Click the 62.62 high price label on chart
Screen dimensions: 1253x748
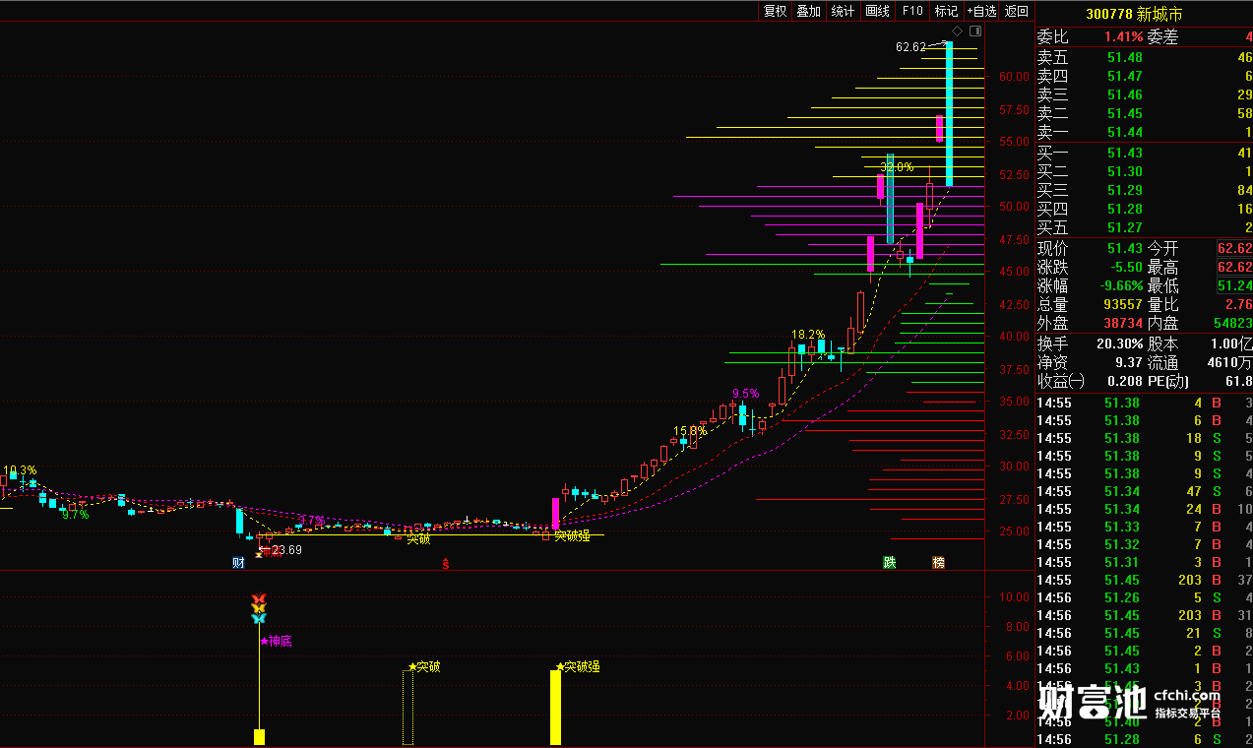[x=910, y=47]
